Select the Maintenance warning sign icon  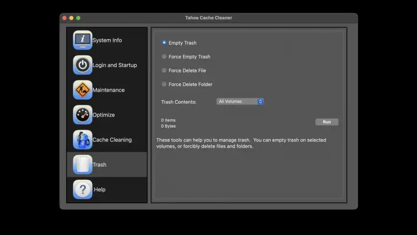(x=82, y=90)
